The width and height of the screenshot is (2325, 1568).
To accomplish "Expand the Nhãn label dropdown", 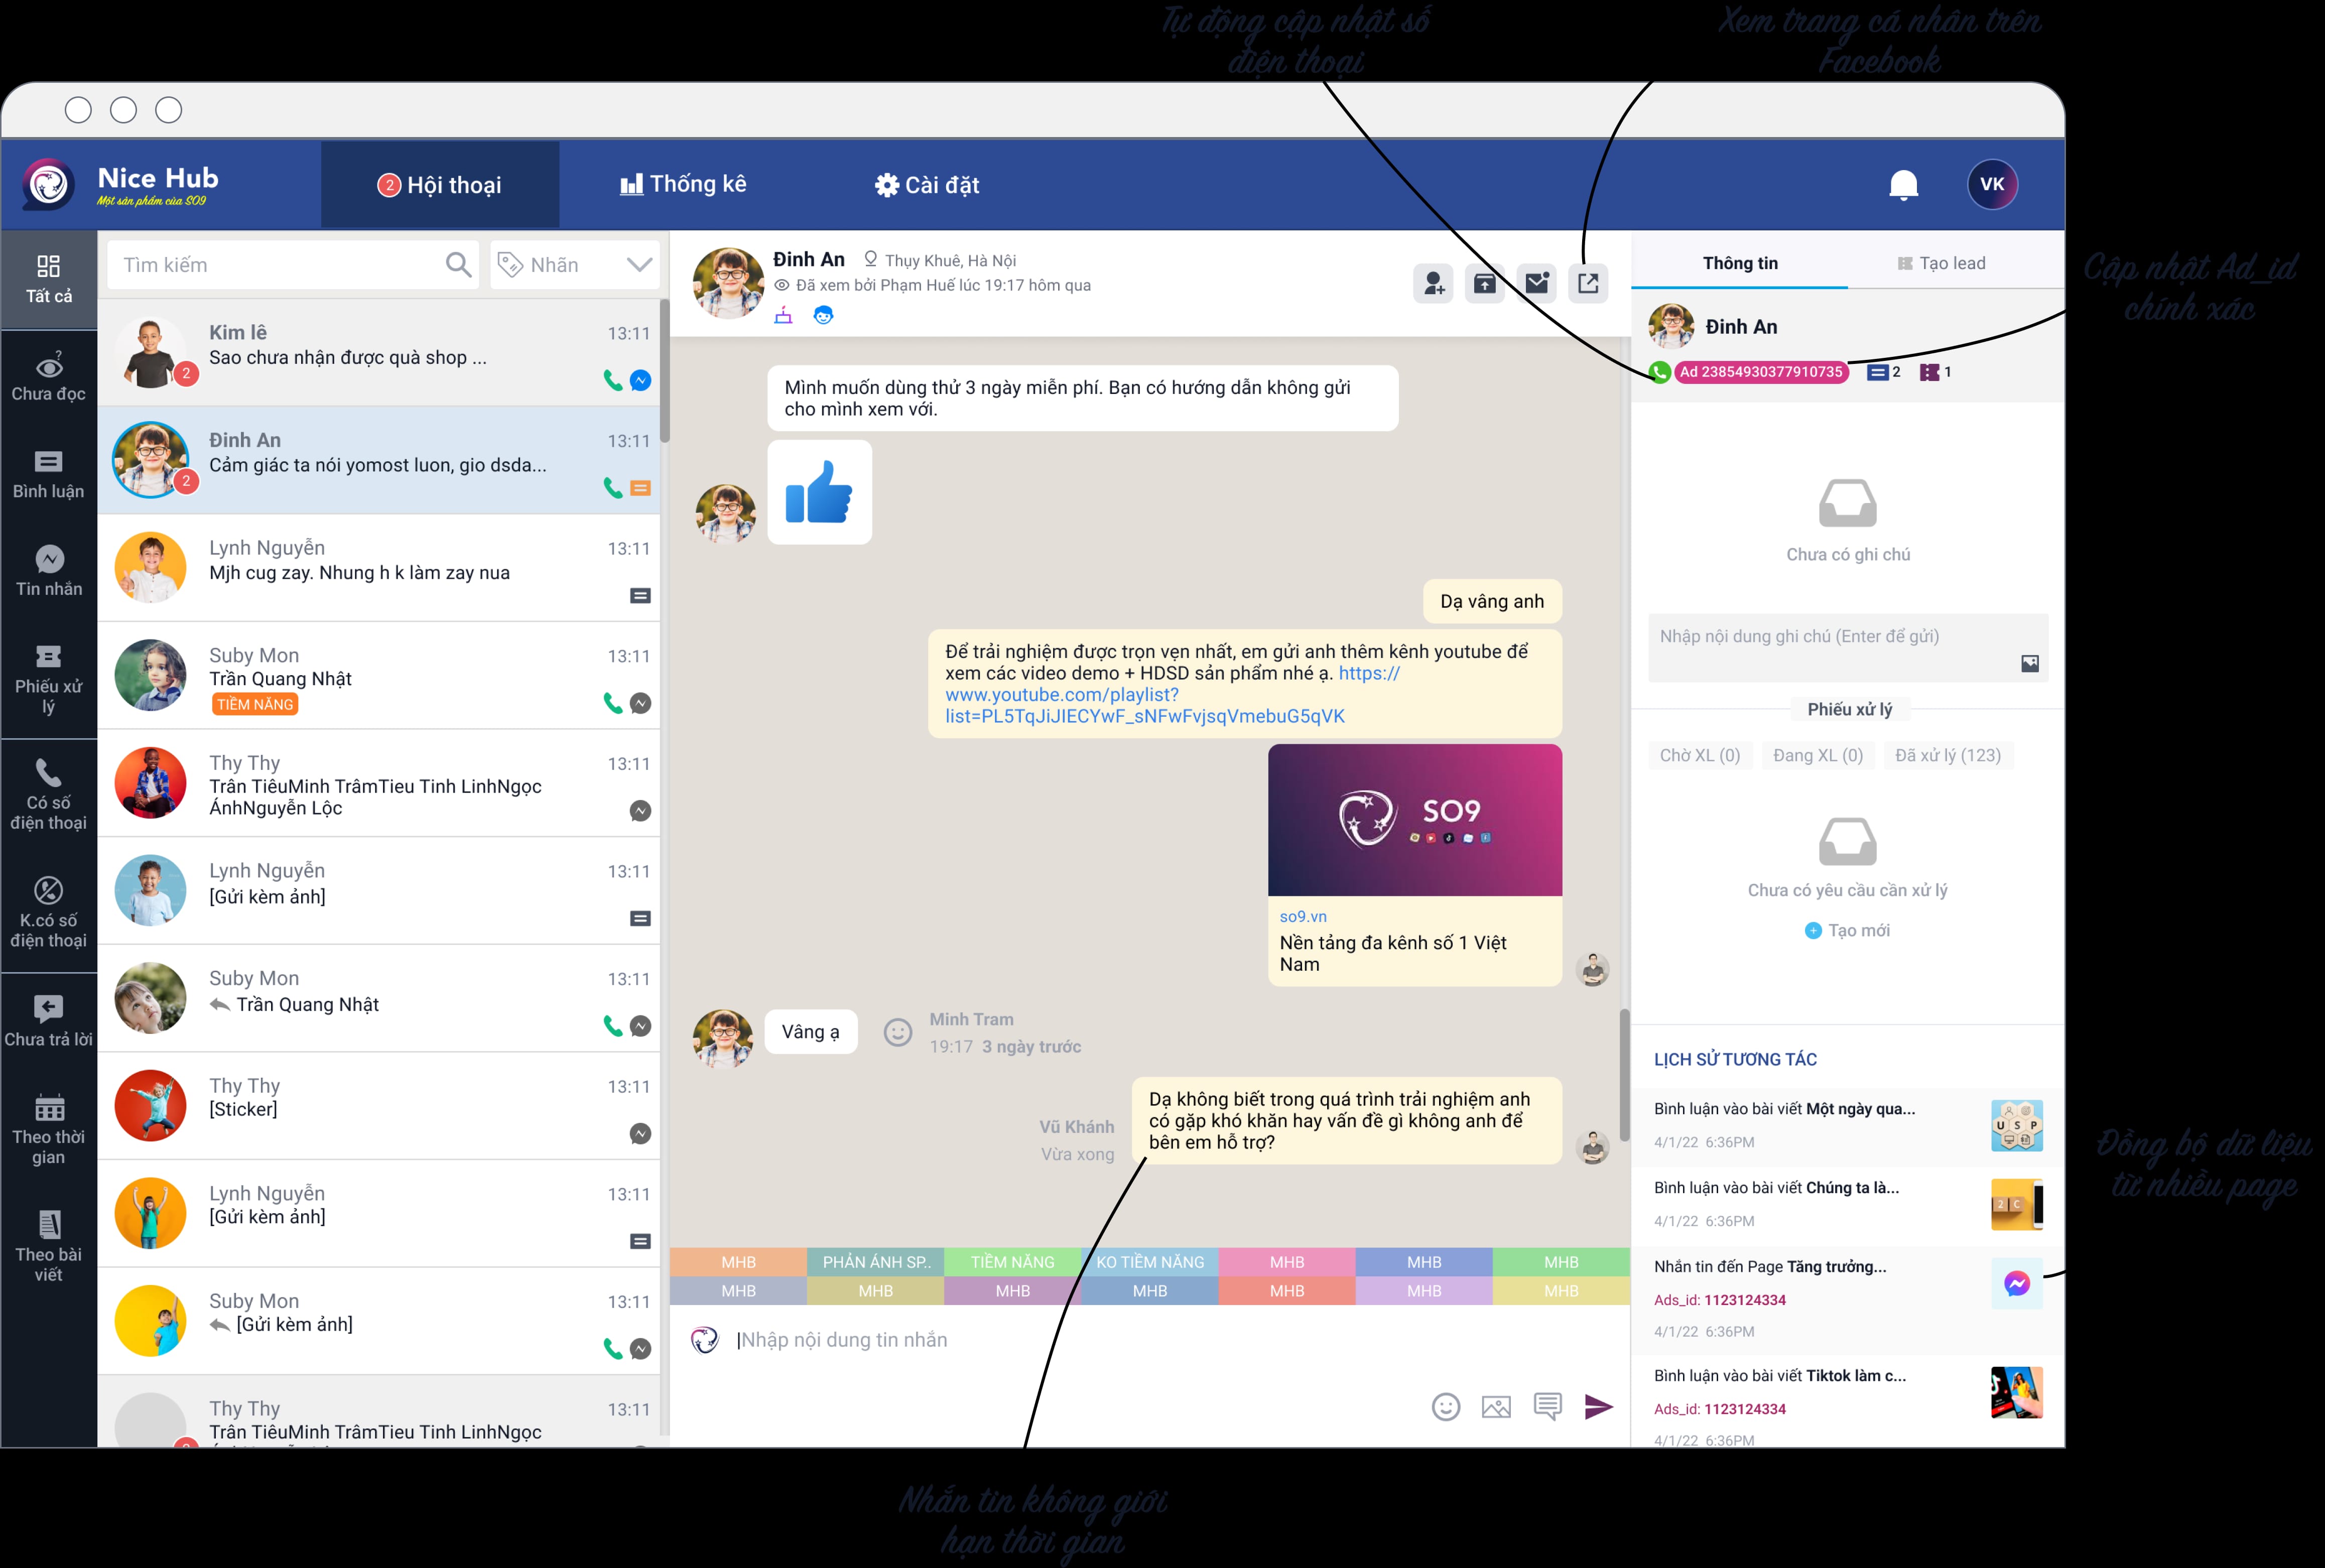I will (x=575, y=265).
